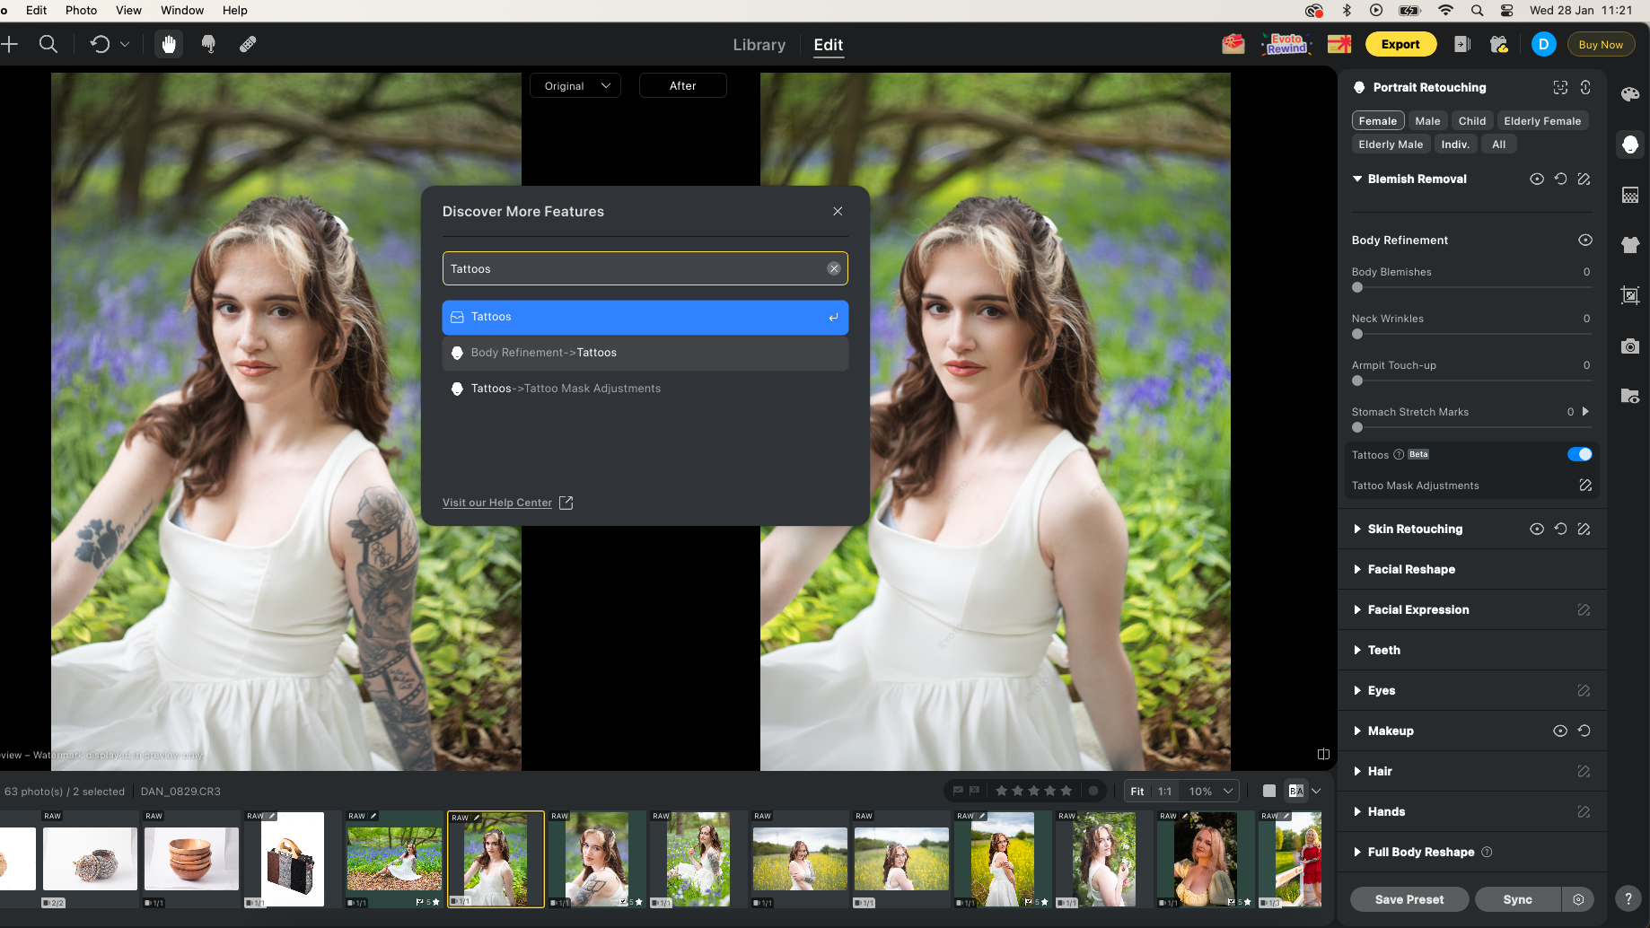Select the Healing bandage tool
This screenshot has width=1650, height=928.
(x=248, y=44)
